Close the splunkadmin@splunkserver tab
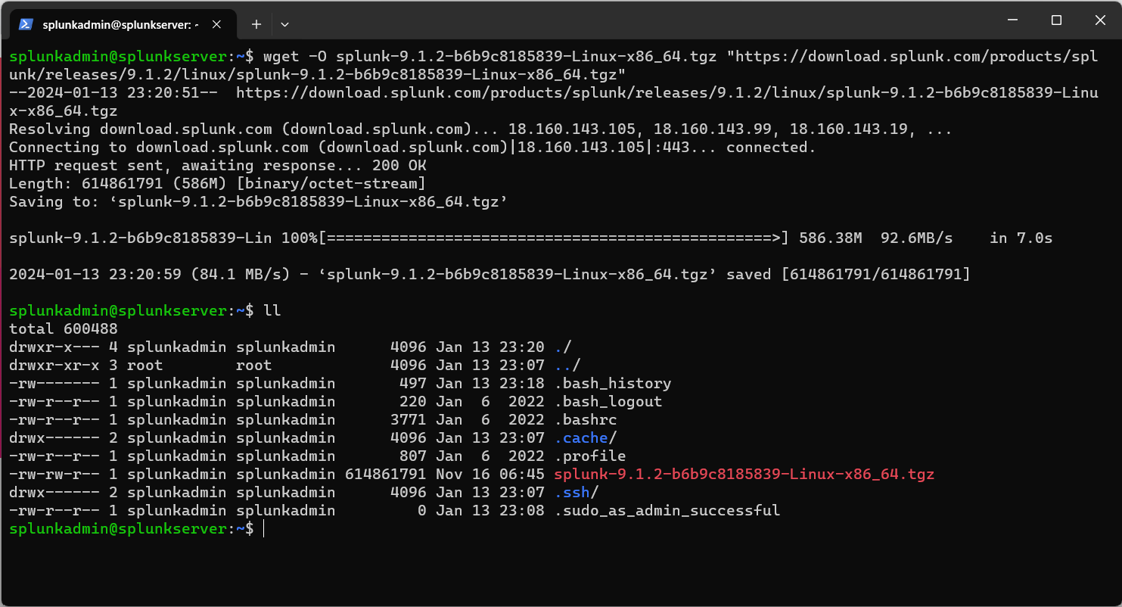Viewport: 1122px width, 607px height. point(217,24)
